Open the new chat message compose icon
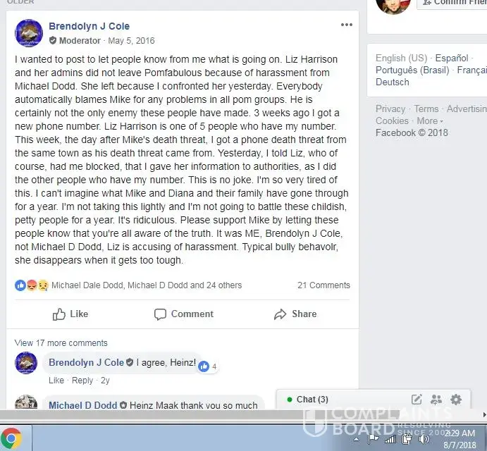The image size is (487, 451). click(417, 400)
